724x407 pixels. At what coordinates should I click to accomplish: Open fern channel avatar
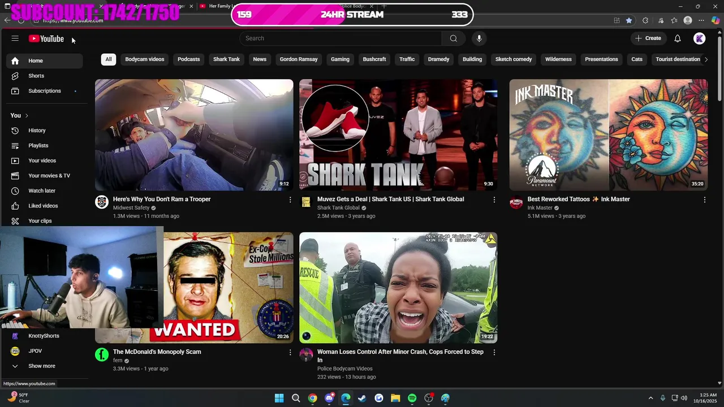pos(102,355)
